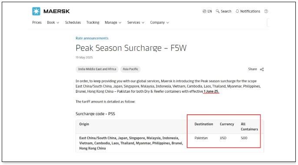Click the notifications bell icon

(237, 11)
